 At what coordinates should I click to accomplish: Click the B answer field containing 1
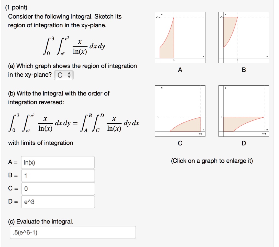[x=58, y=175]
